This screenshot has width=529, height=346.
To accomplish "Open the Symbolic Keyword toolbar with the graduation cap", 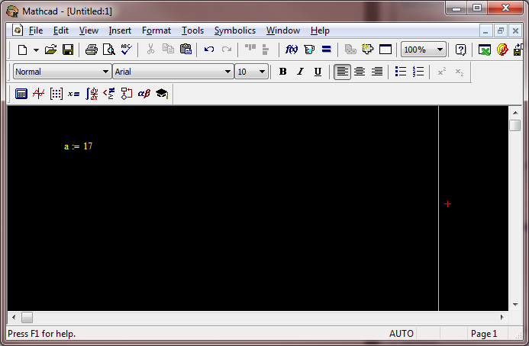I will click(162, 93).
